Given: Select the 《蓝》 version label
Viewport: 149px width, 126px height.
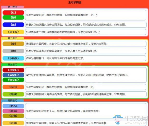Looking at the screenshot, I should click(x=14, y=25).
